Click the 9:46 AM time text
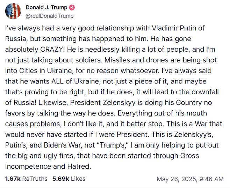 (211, 179)
